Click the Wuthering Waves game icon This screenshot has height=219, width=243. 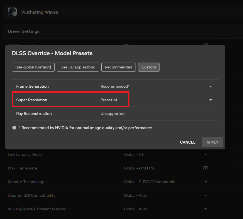click(12, 12)
